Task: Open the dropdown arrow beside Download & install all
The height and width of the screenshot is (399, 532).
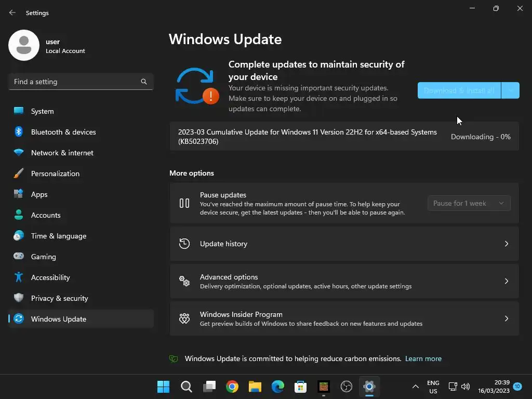Action: pos(510,90)
